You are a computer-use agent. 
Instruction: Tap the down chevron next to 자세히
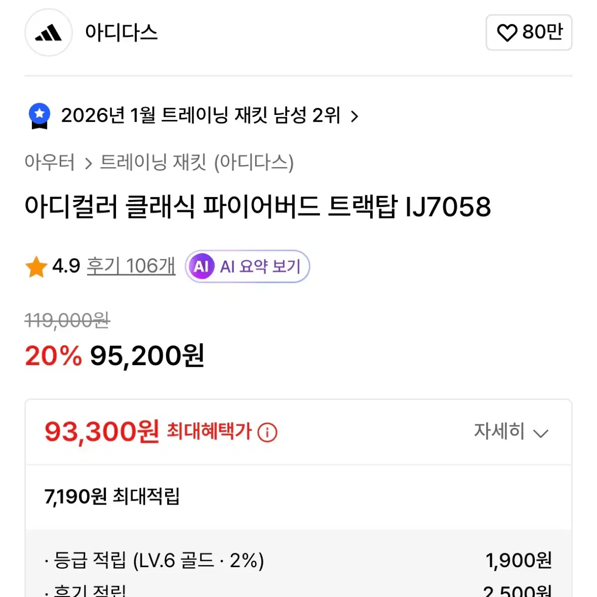point(541,433)
